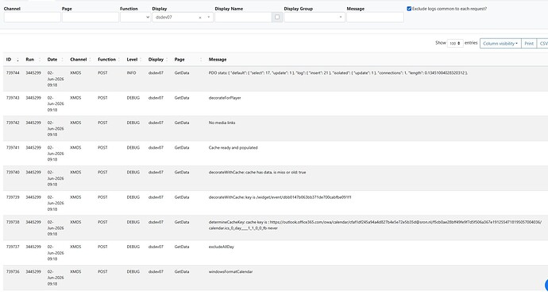Select log ID 739742
548x292 pixels.
coord(13,123)
